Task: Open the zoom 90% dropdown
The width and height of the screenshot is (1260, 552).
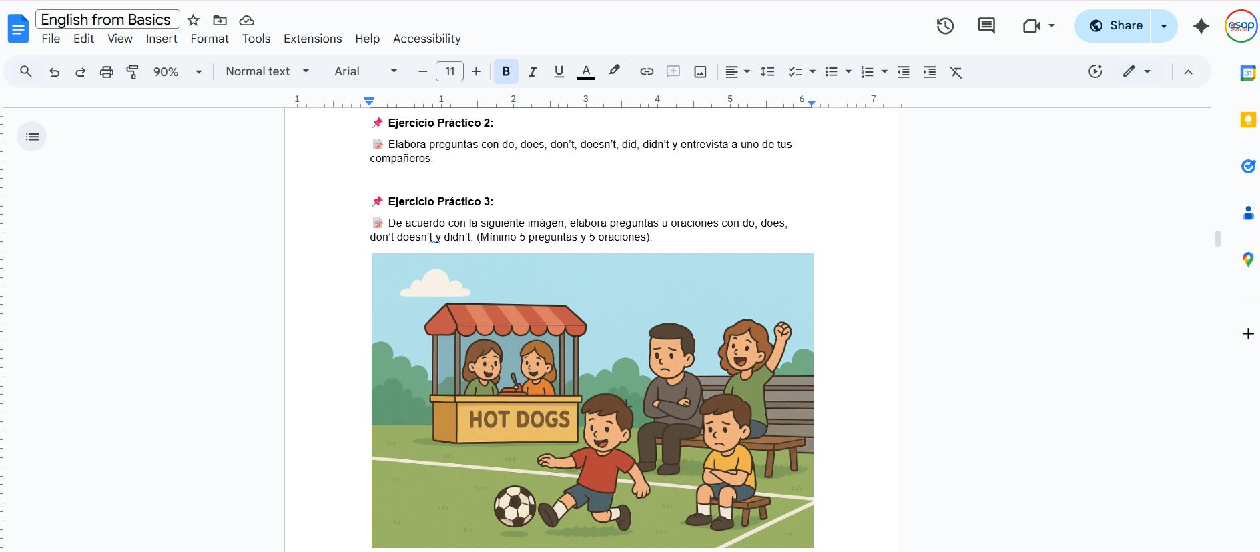Action: coord(178,72)
